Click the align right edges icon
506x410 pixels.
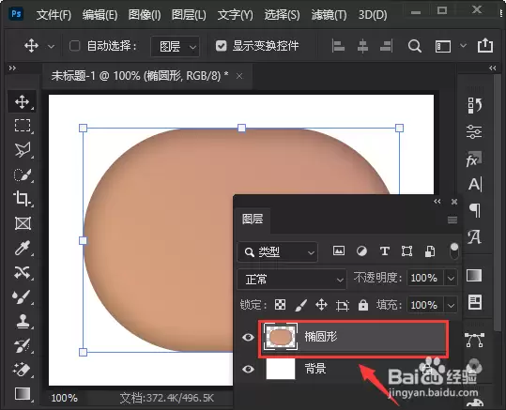point(387,46)
